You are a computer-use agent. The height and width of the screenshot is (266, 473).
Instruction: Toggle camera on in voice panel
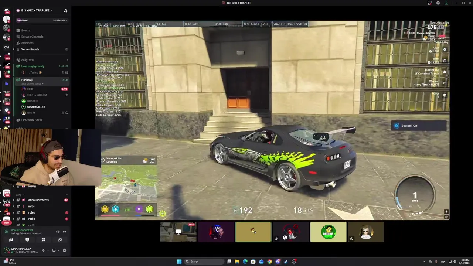[x=11, y=240]
